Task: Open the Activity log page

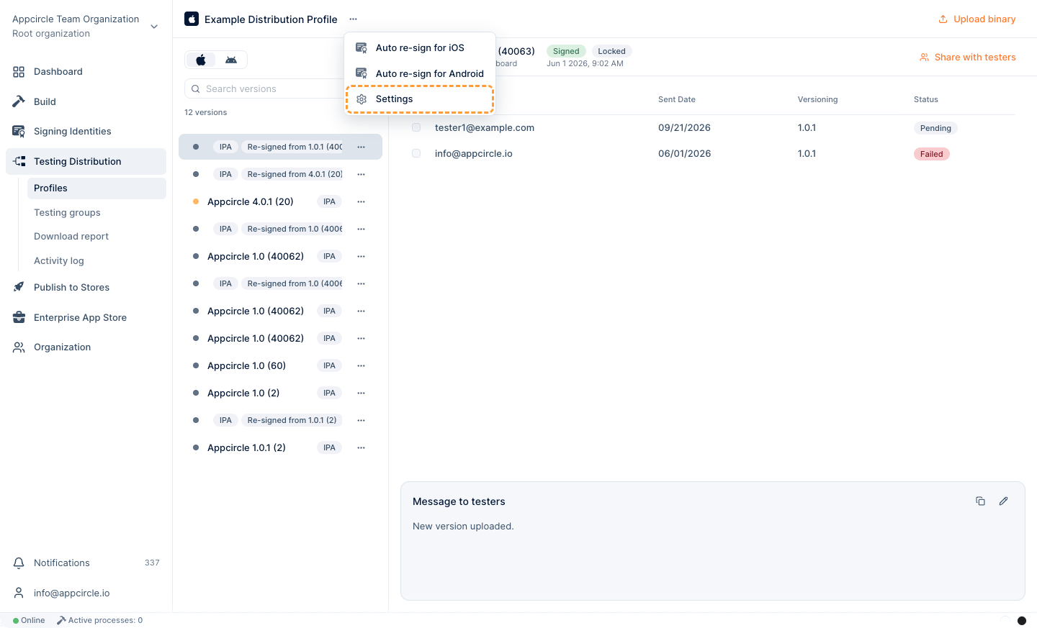Action: [59, 261]
